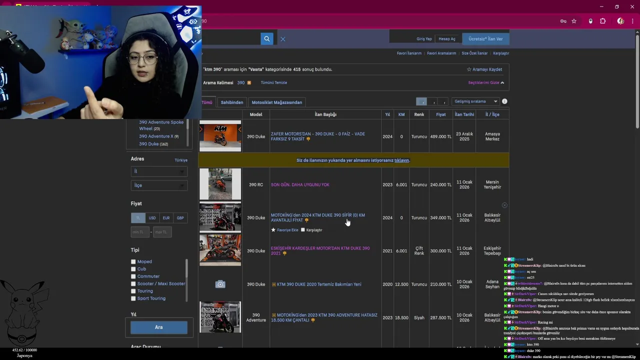The width and height of the screenshot is (640, 360).
Task: Open the orange 390 RC listing thumbnail
Action: [220, 184]
